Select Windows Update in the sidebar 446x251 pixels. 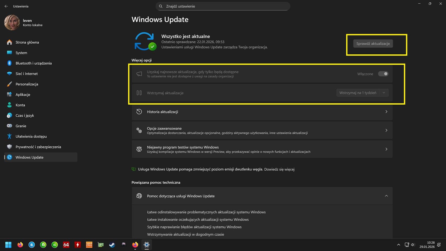pyautogui.click(x=41, y=157)
